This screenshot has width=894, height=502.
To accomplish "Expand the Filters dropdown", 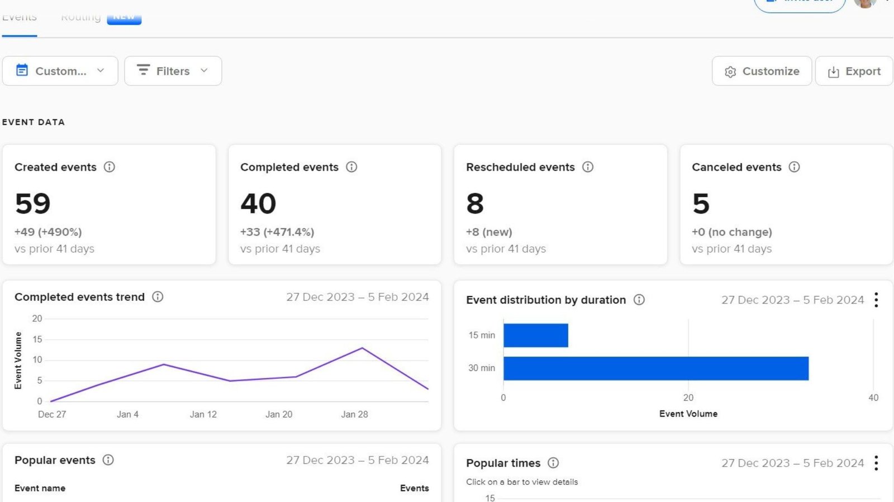I will (x=173, y=71).
